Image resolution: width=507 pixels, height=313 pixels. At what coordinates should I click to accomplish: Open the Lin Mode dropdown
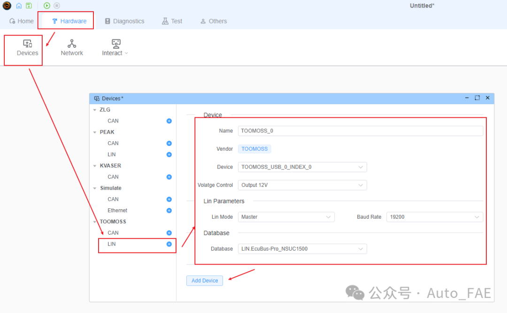coord(286,217)
